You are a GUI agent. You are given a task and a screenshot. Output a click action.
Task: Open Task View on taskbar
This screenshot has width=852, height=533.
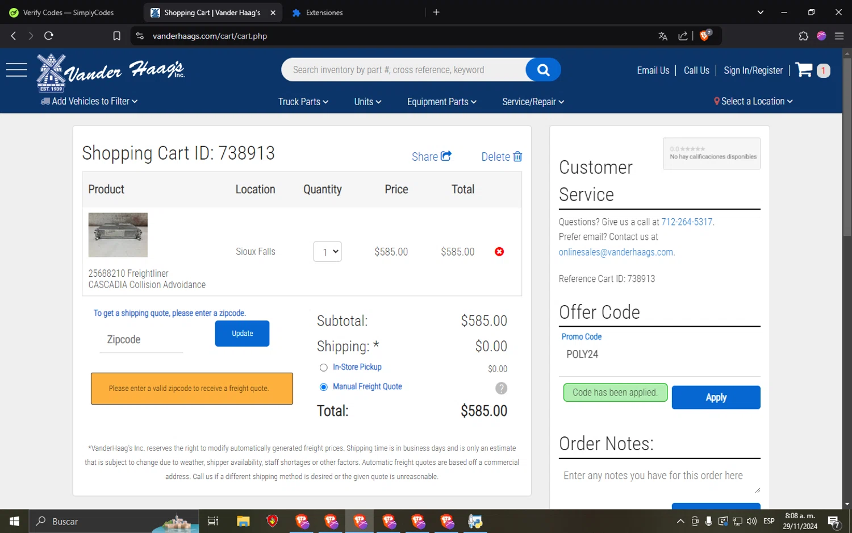coord(213,521)
